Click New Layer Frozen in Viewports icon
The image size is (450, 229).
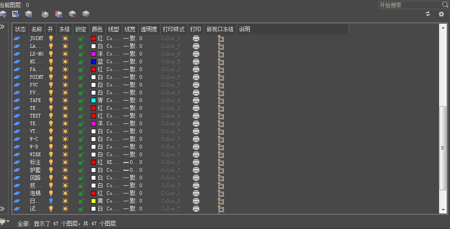(59, 14)
